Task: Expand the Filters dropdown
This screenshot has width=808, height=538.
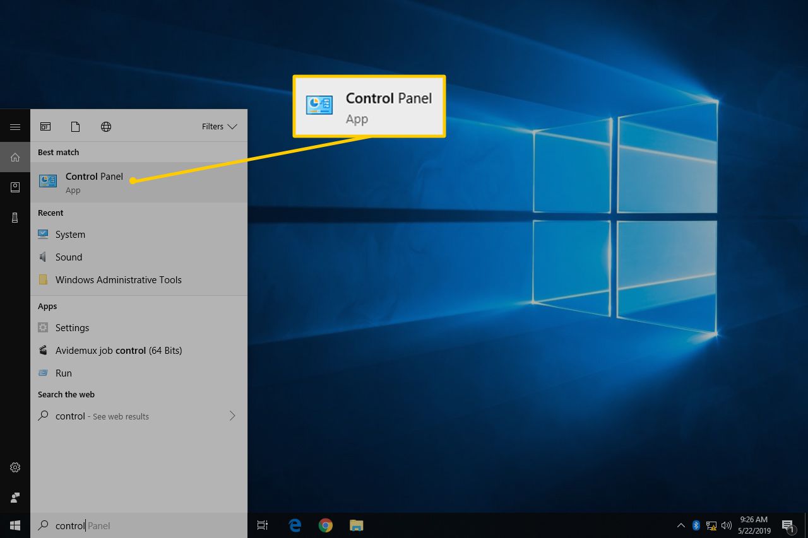Action: click(219, 127)
